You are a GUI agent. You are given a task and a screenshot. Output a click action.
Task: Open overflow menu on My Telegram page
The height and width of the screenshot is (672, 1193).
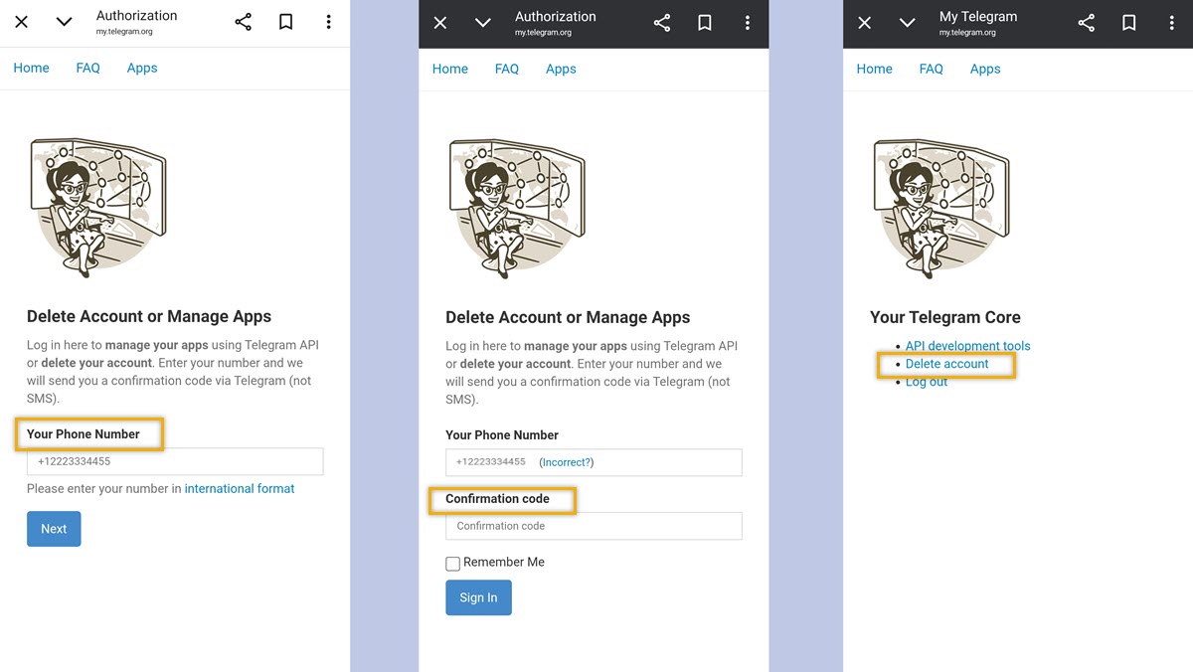(1171, 22)
